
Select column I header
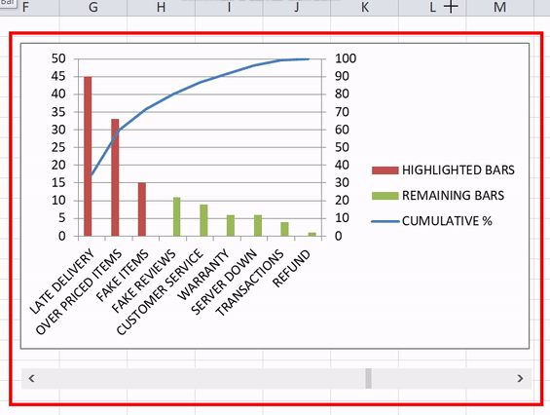[229, 8]
